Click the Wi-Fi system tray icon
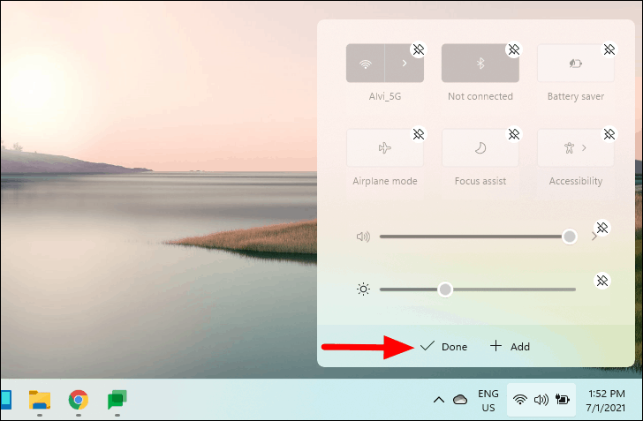This screenshot has width=643, height=421. pyautogui.click(x=520, y=400)
